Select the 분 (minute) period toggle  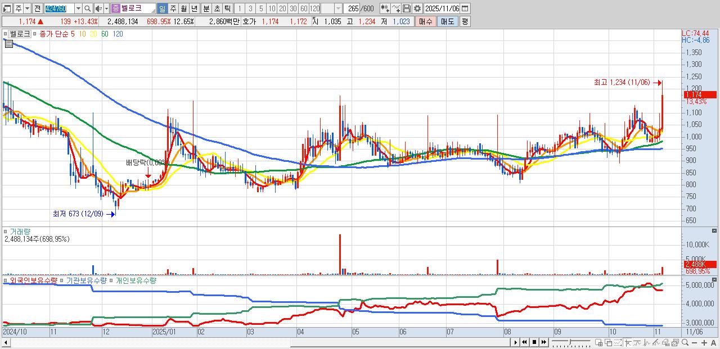[206, 8]
